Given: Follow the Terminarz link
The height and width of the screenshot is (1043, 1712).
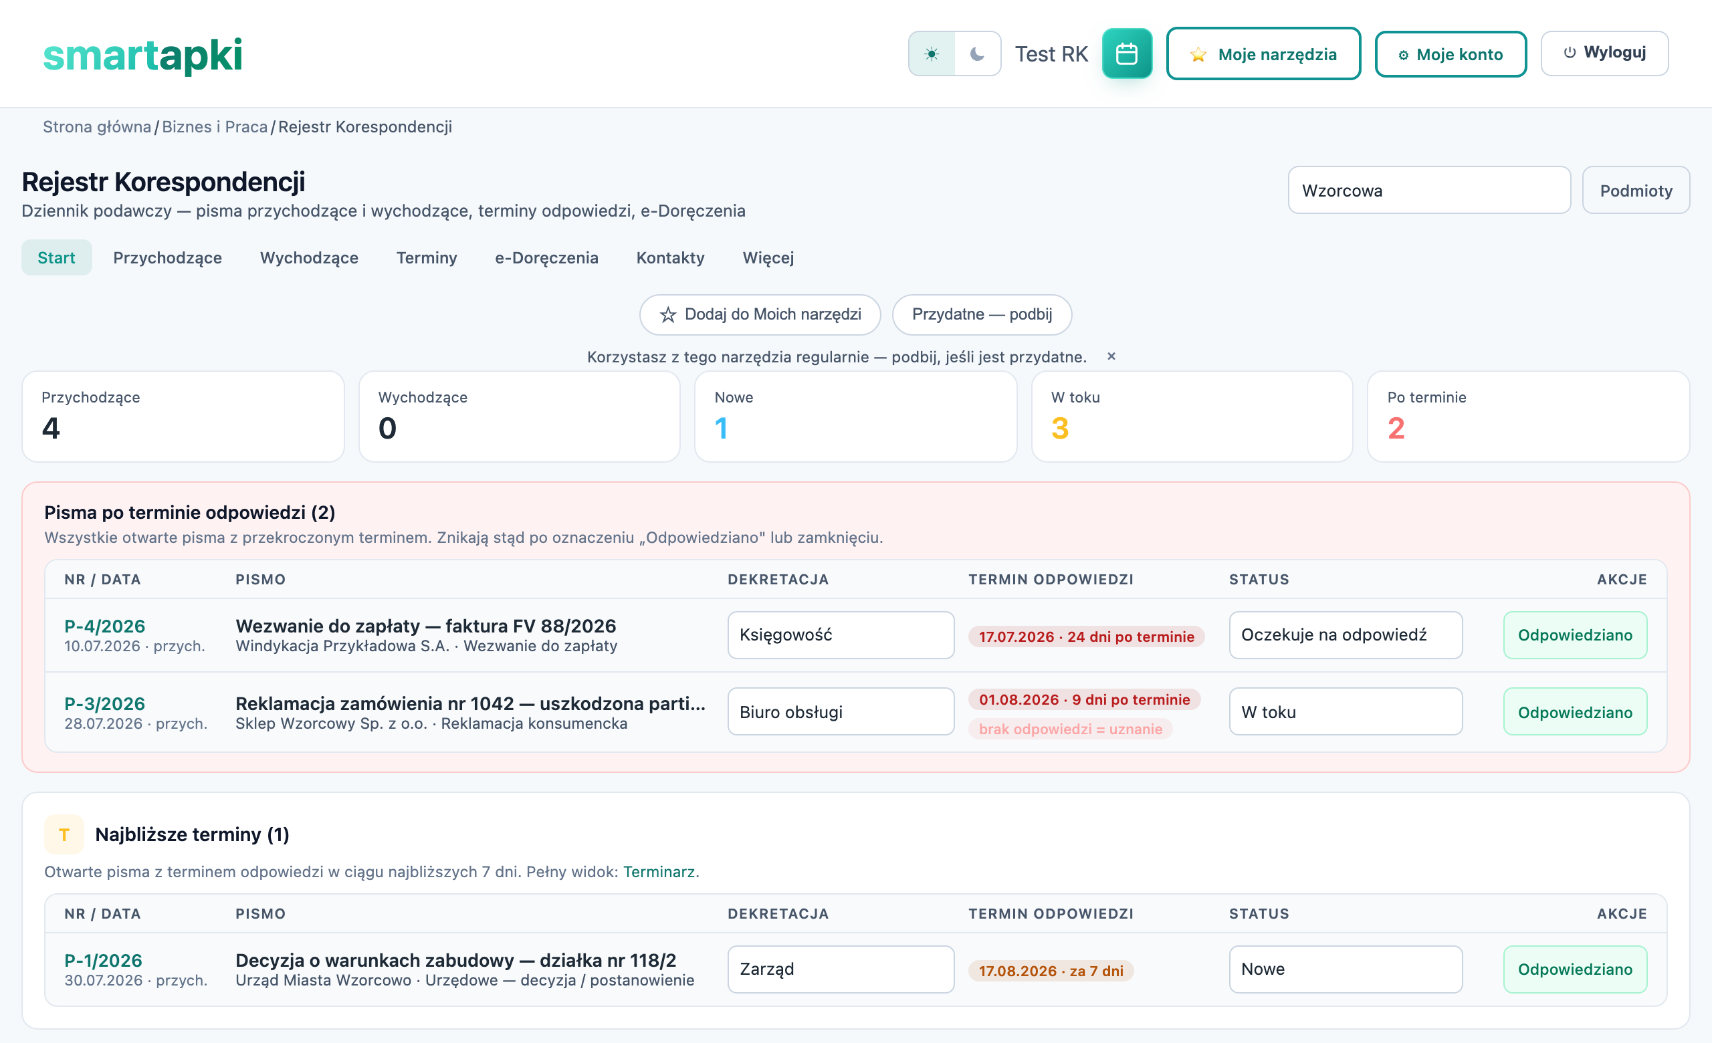Looking at the screenshot, I should [x=659, y=871].
